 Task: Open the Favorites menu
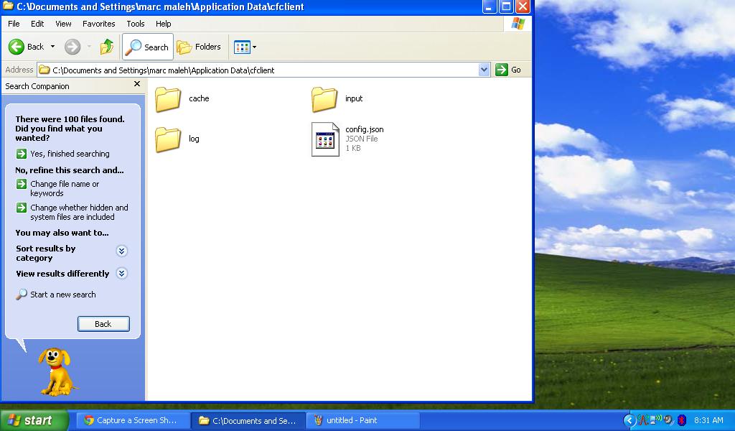[x=98, y=24]
